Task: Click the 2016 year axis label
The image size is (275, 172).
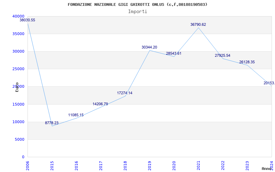Action: (x=76, y=166)
